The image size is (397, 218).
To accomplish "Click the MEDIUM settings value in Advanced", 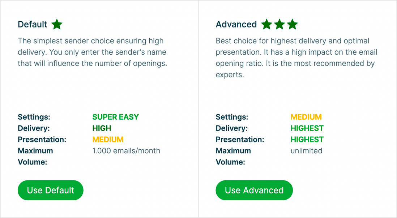I will click(306, 117).
